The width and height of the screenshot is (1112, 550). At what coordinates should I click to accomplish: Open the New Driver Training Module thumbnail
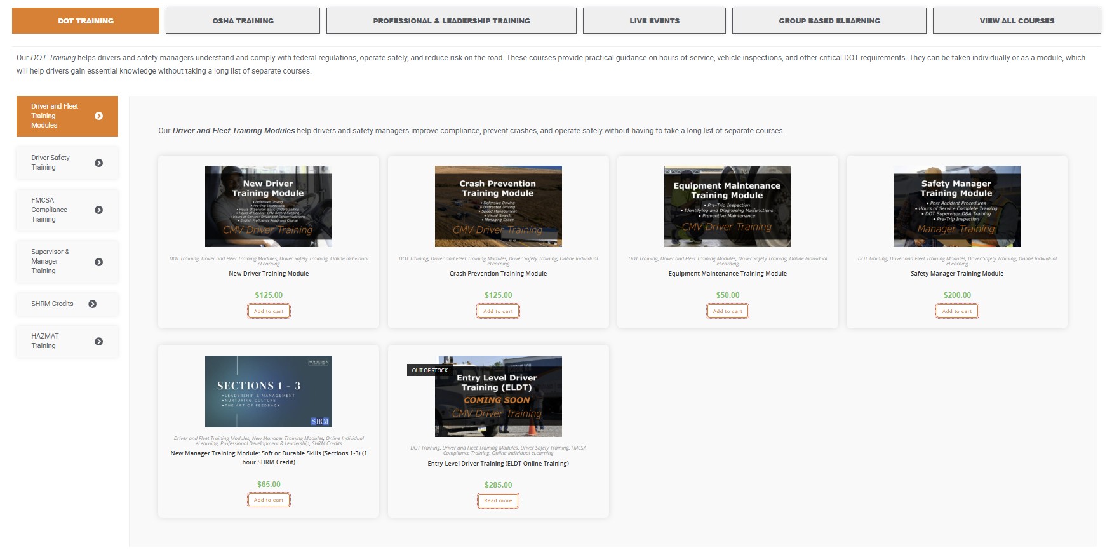tap(269, 206)
